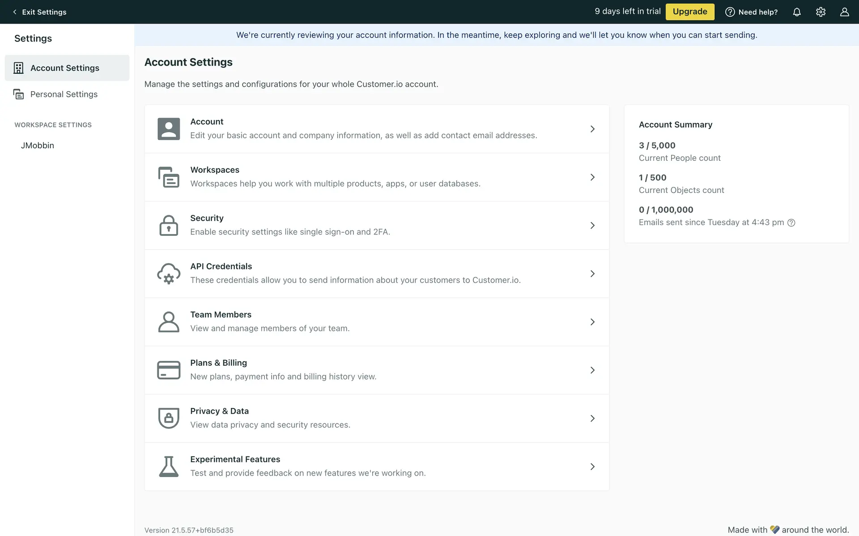Click the Plans & Billing card icon
This screenshot has height=536, width=859.
click(x=169, y=370)
